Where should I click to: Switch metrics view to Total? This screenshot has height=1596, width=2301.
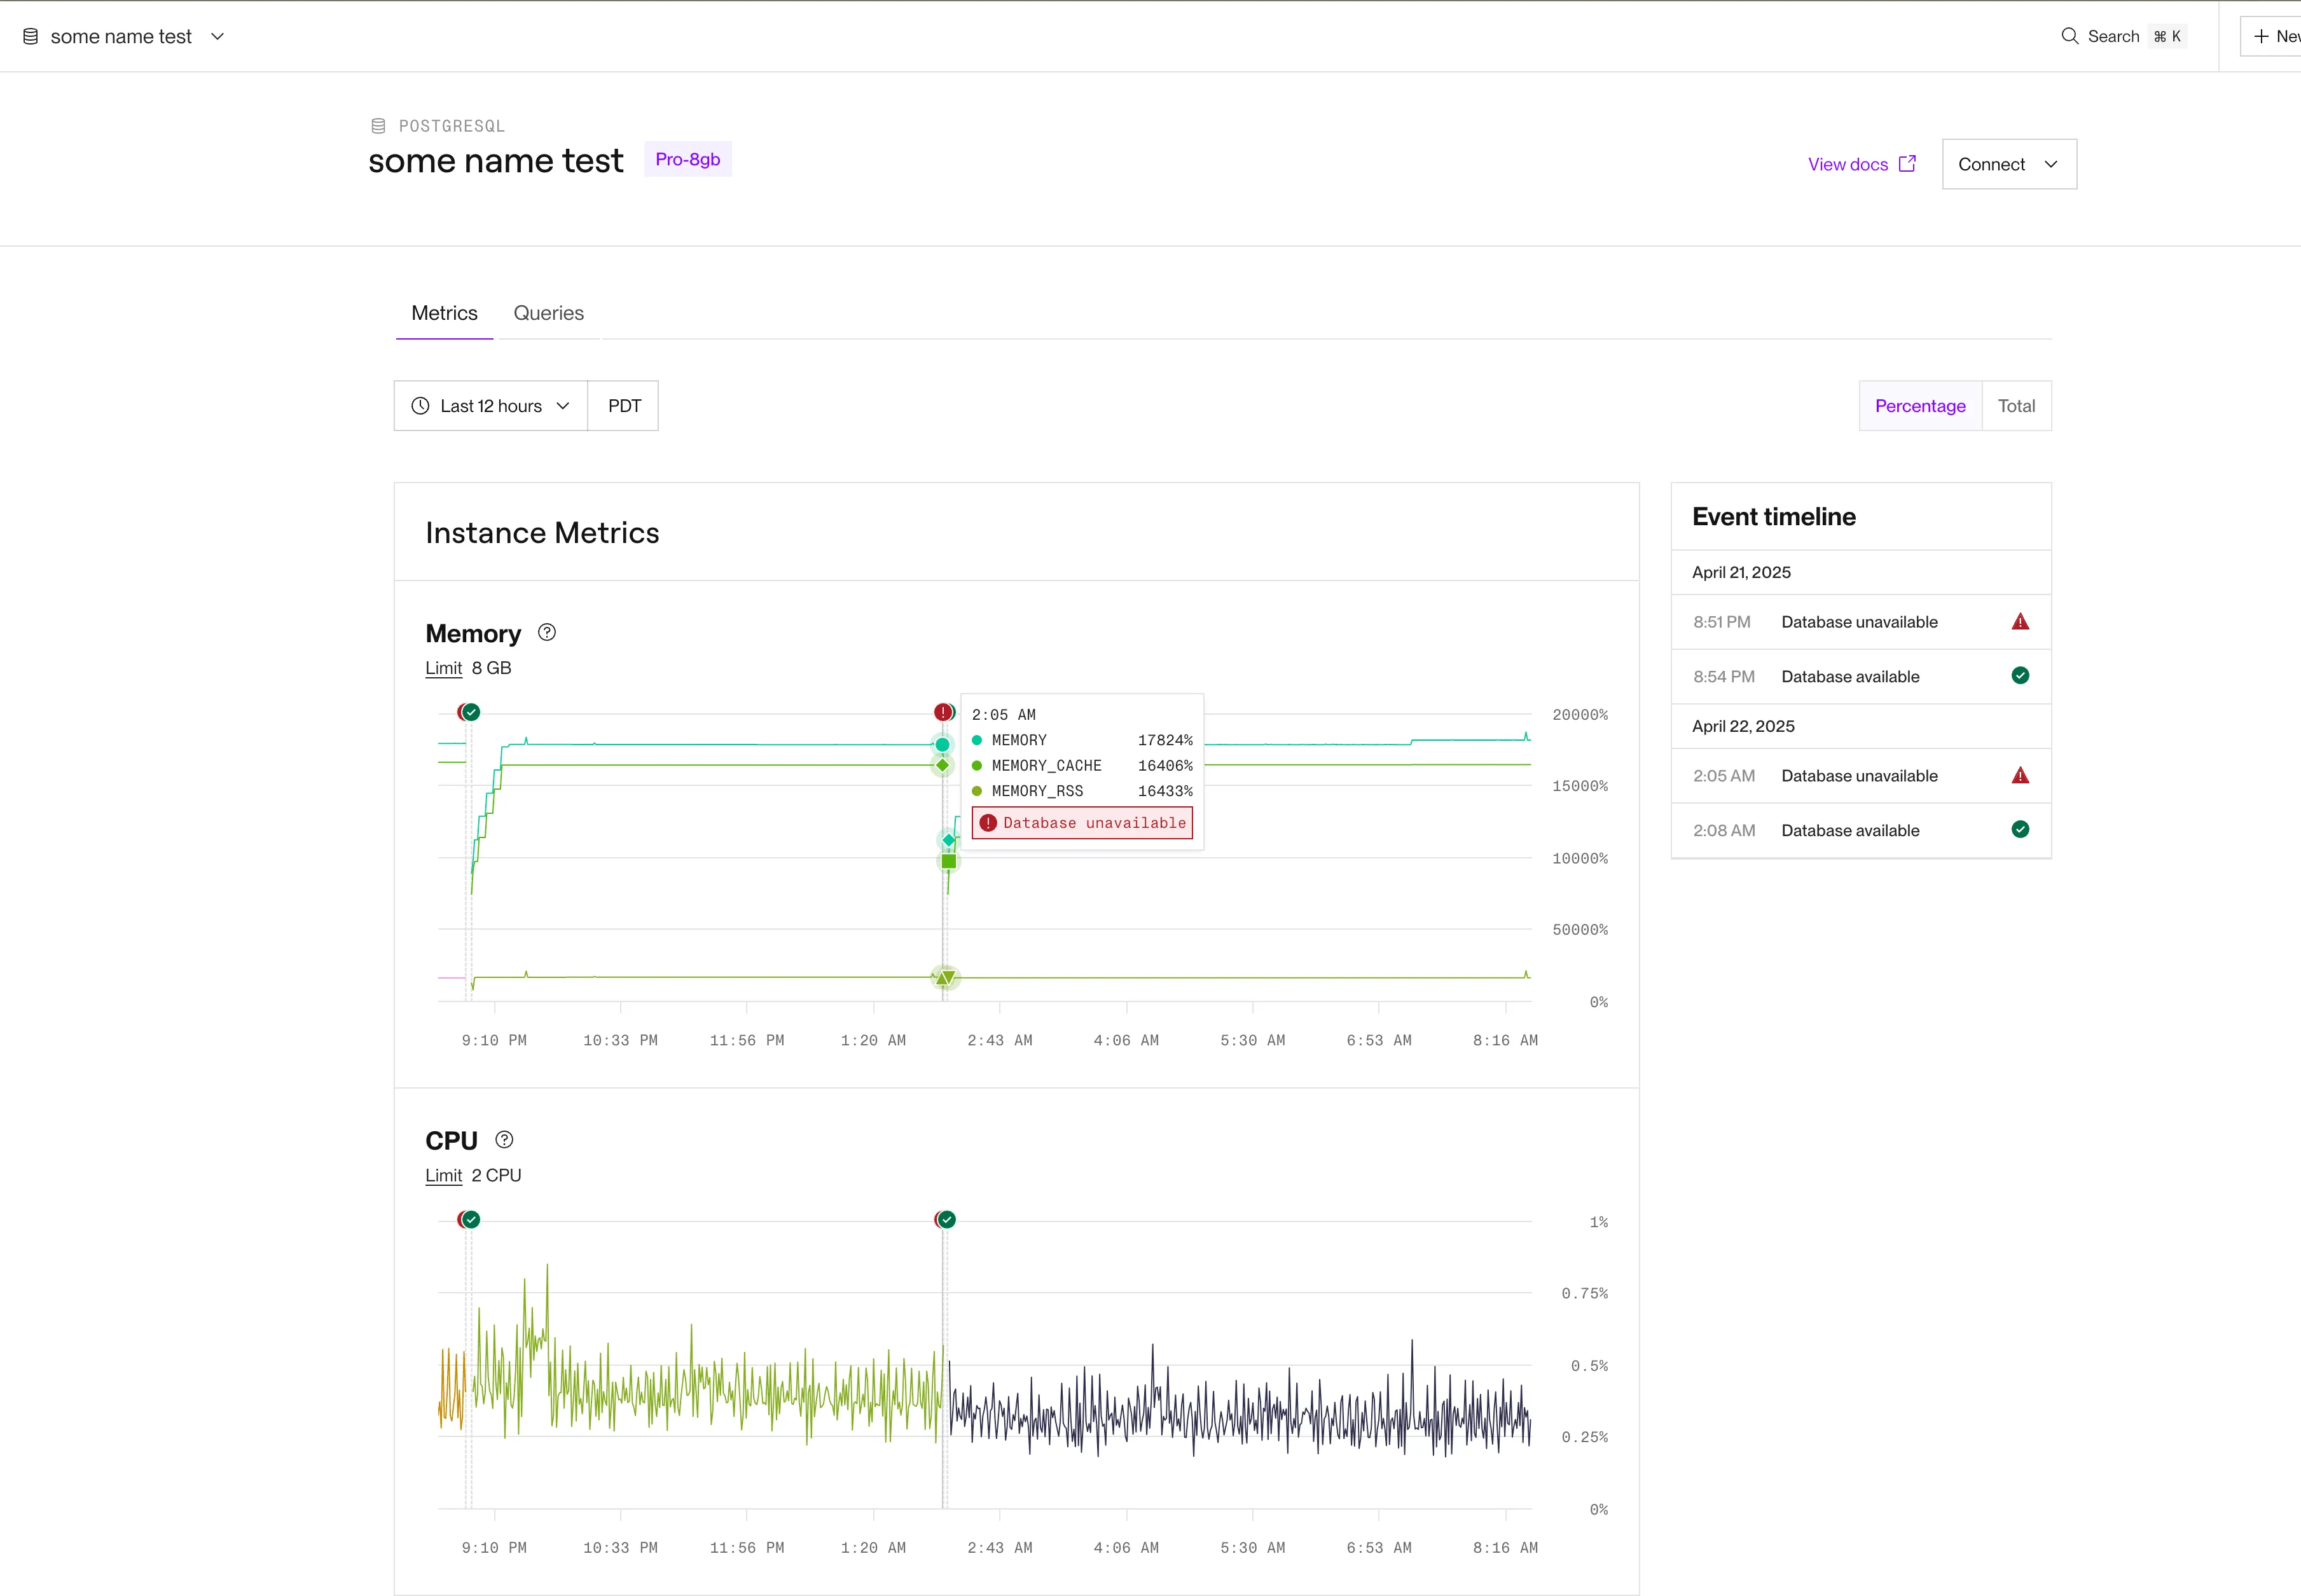click(x=2016, y=406)
